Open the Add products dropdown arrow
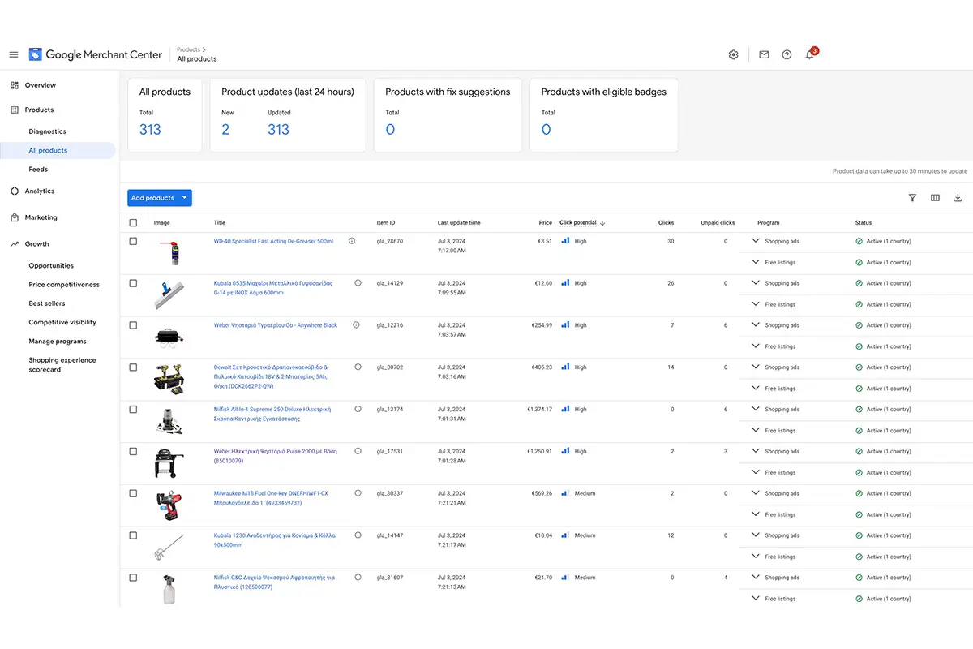Viewport: 973px width, 649px height. click(x=185, y=198)
